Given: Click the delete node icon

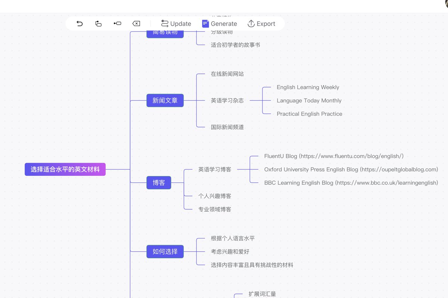Looking at the screenshot, I should coord(136,23).
